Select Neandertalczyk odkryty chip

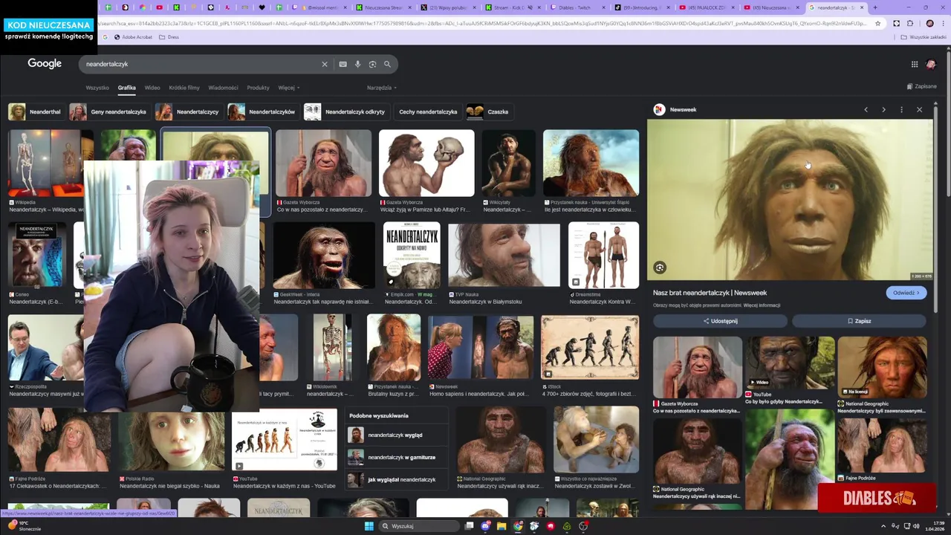pyautogui.click(x=346, y=111)
